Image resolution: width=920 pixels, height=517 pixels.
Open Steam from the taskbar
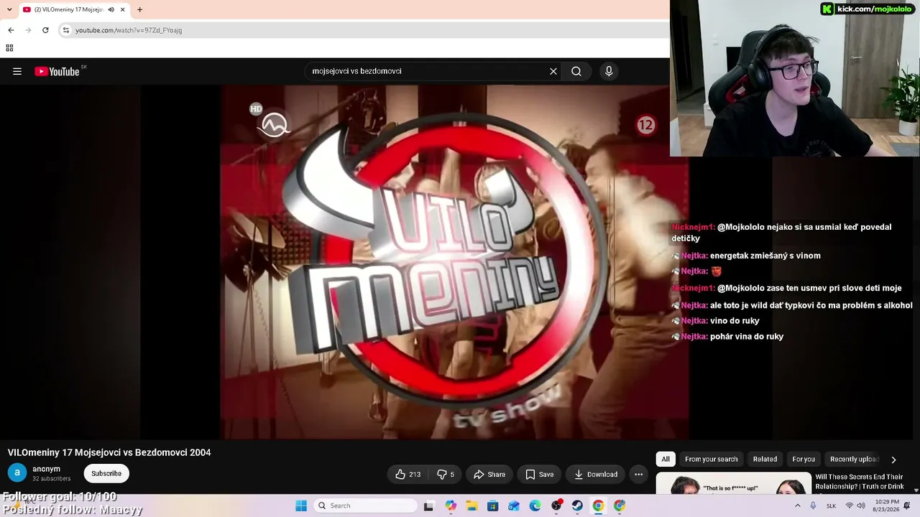(x=577, y=506)
